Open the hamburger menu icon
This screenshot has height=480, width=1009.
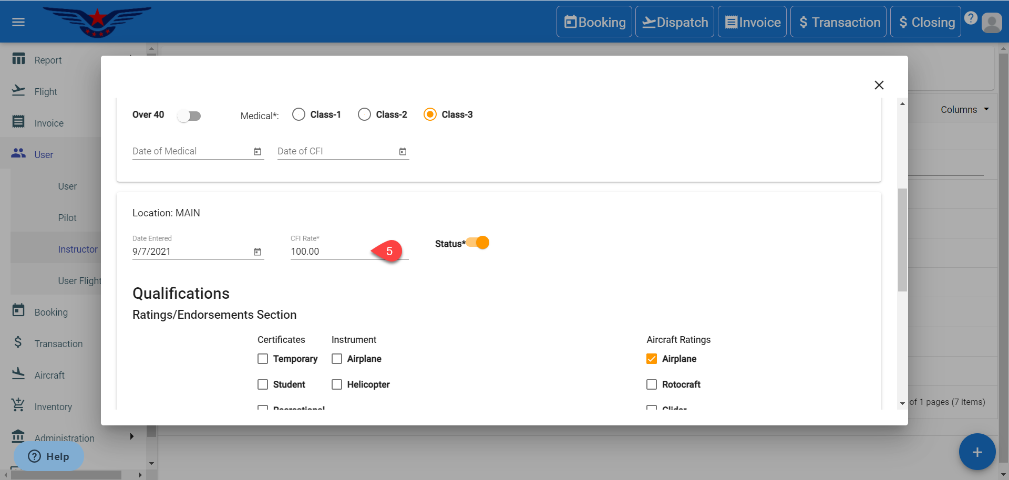(18, 22)
